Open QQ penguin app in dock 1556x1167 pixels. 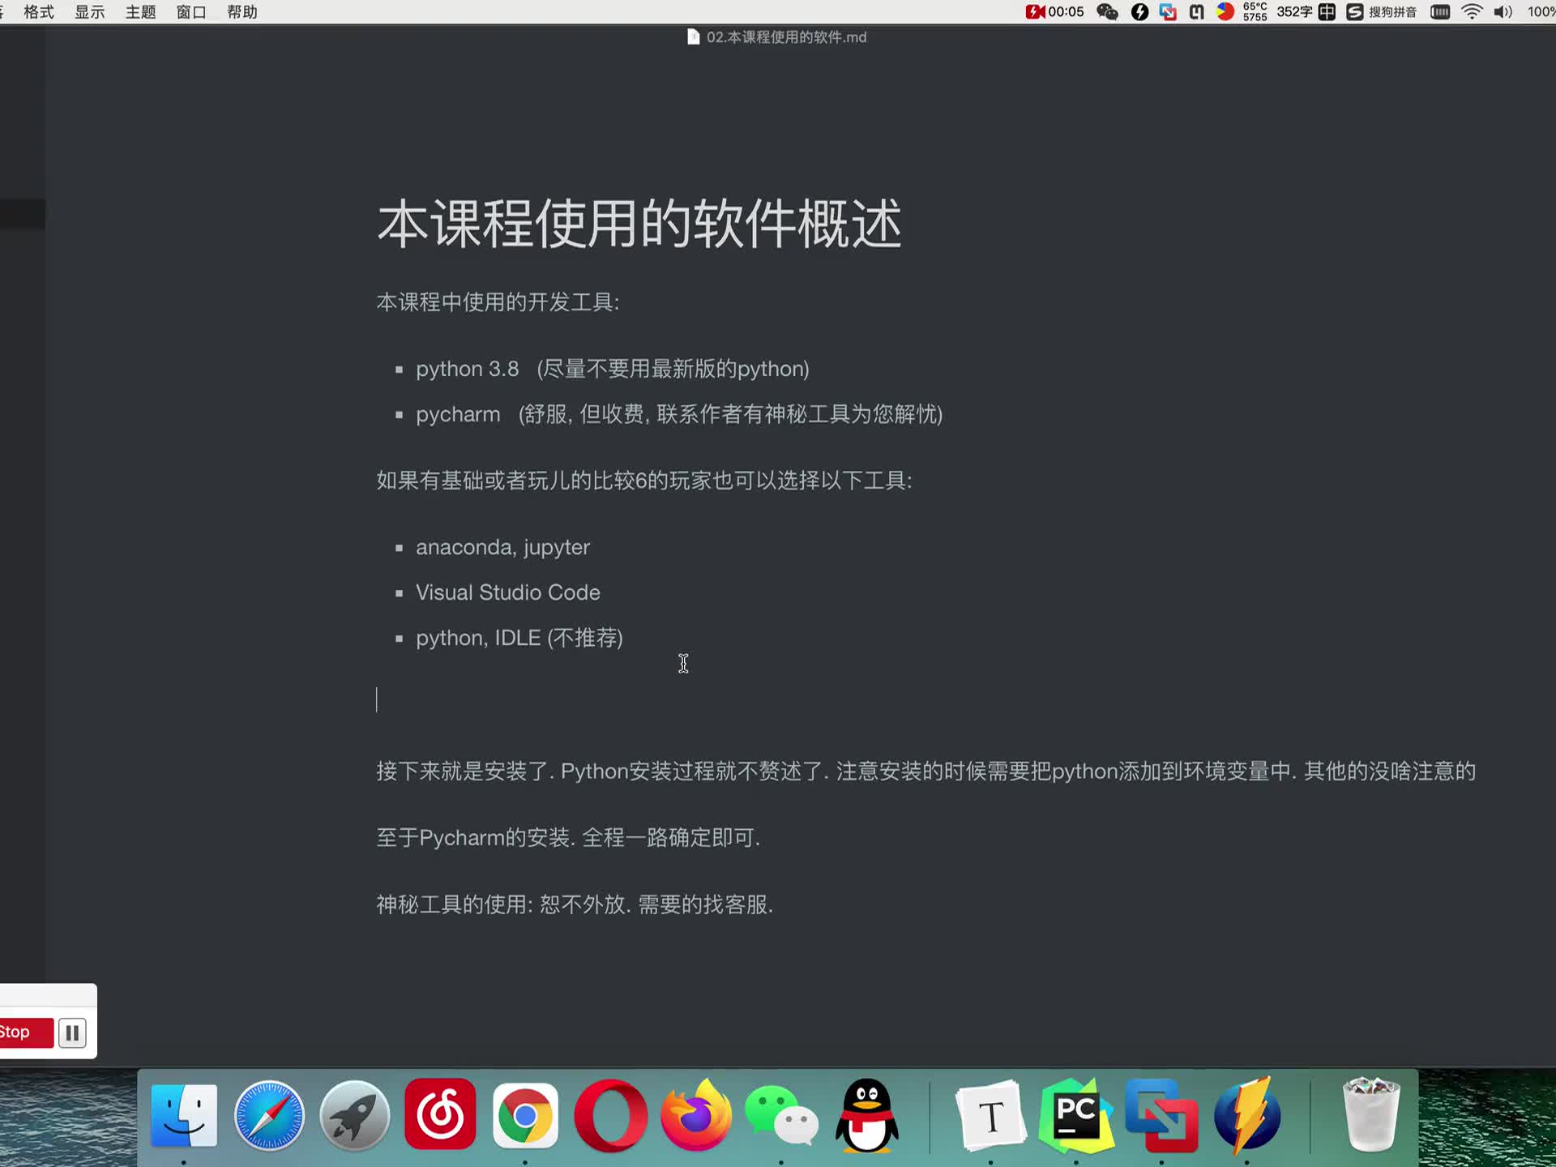[x=867, y=1116]
